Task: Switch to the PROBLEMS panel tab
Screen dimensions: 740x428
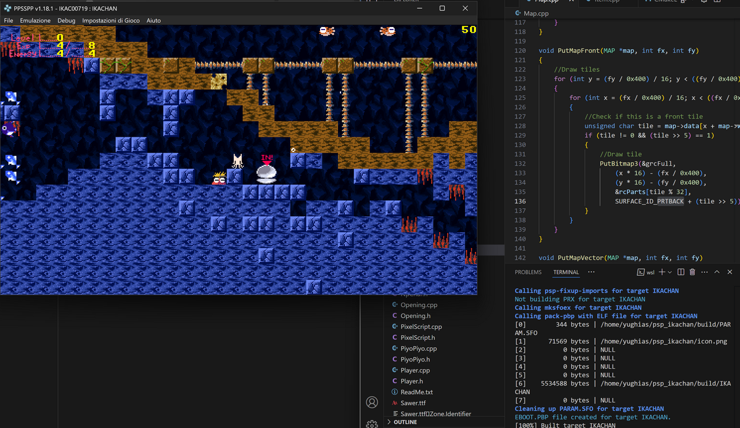Action: point(528,272)
